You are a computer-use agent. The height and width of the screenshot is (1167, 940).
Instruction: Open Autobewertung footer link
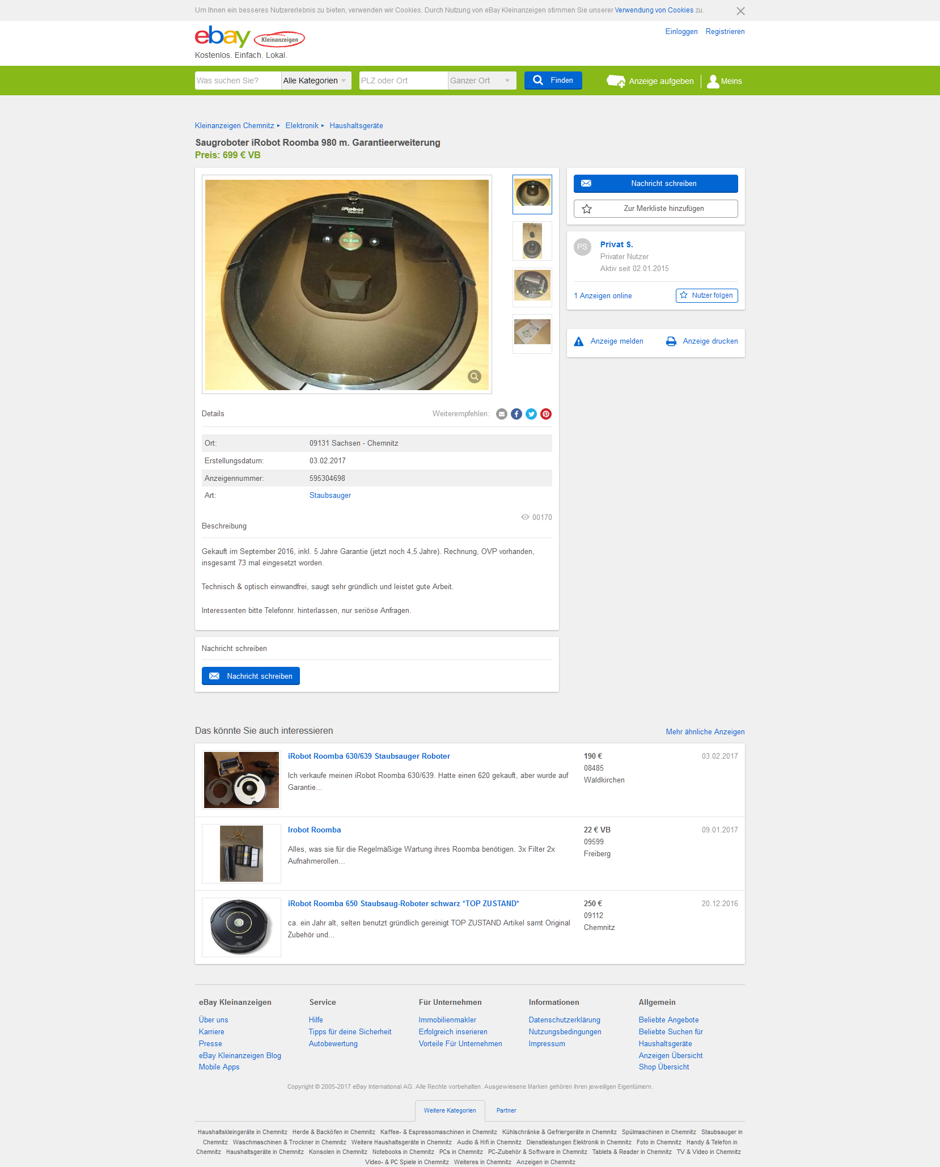pyautogui.click(x=333, y=1044)
